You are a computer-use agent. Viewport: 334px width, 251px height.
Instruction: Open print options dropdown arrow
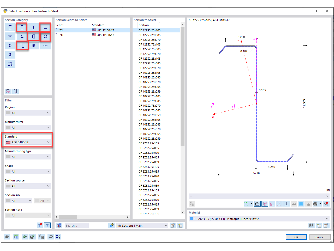[320, 204]
